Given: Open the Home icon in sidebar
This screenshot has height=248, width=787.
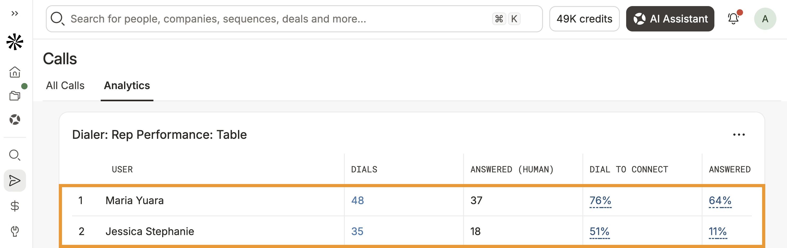Looking at the screenshot, I should click(15, 72).
